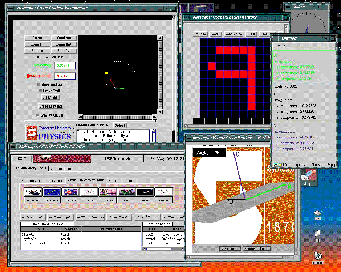The height and width of the screenshot is (272, 341).
Task: Switch to the Collaboratory Tools tab
Action: click(x=31, y=168)
